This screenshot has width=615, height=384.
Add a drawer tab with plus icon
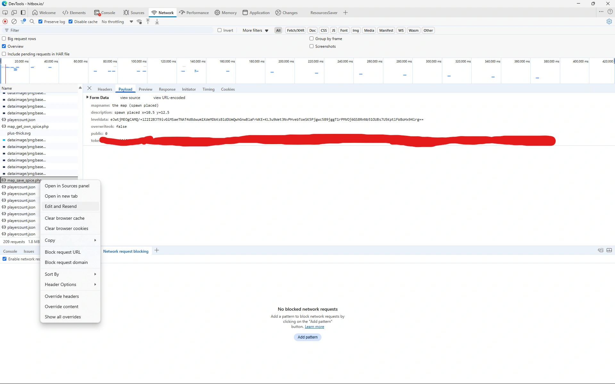coord(157,250)
